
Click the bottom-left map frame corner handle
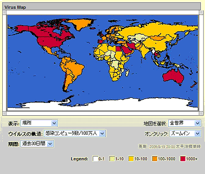(5, 113)
